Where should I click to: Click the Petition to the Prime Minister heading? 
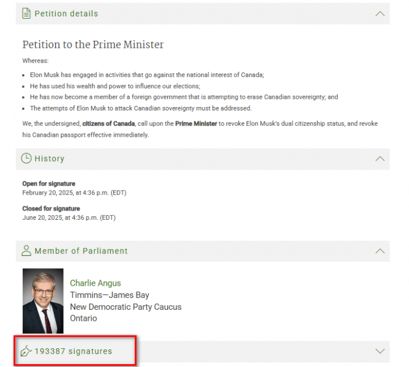[x=93, y=45]
